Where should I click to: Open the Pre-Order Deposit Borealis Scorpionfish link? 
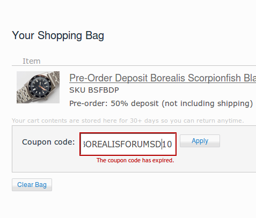click(x=163, y=78)
